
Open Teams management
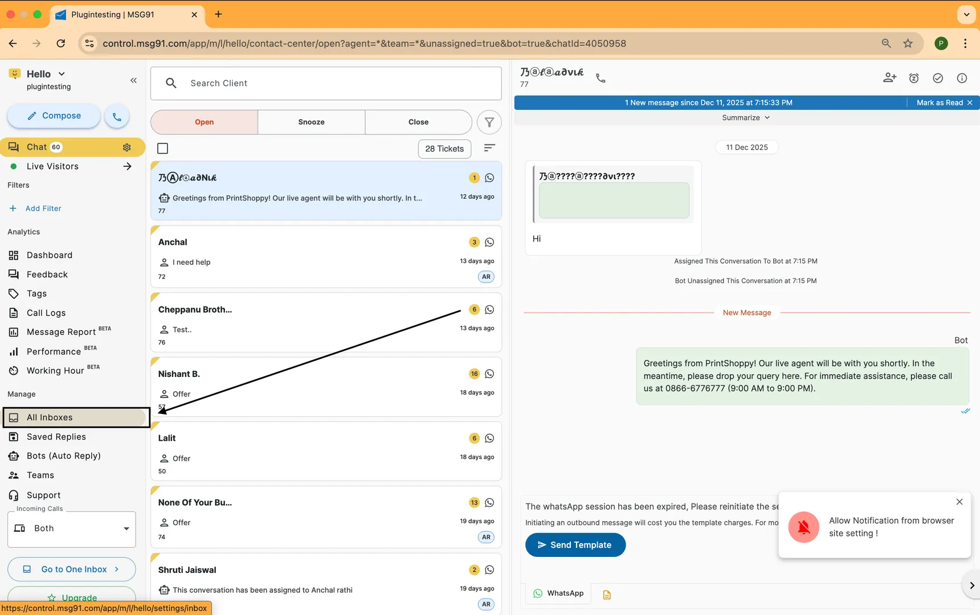[40, 475]
